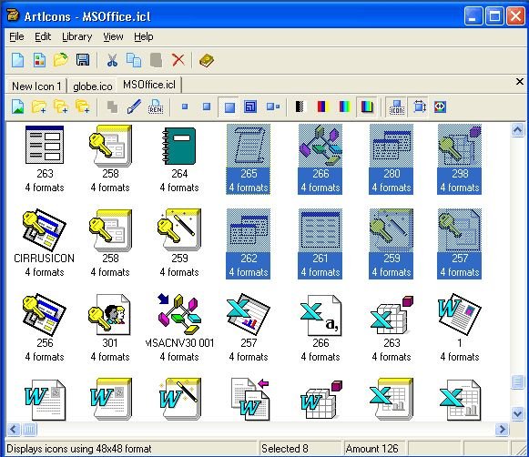Close the current document tab with X
Screen dimensions: 529x457
point(520,81)
